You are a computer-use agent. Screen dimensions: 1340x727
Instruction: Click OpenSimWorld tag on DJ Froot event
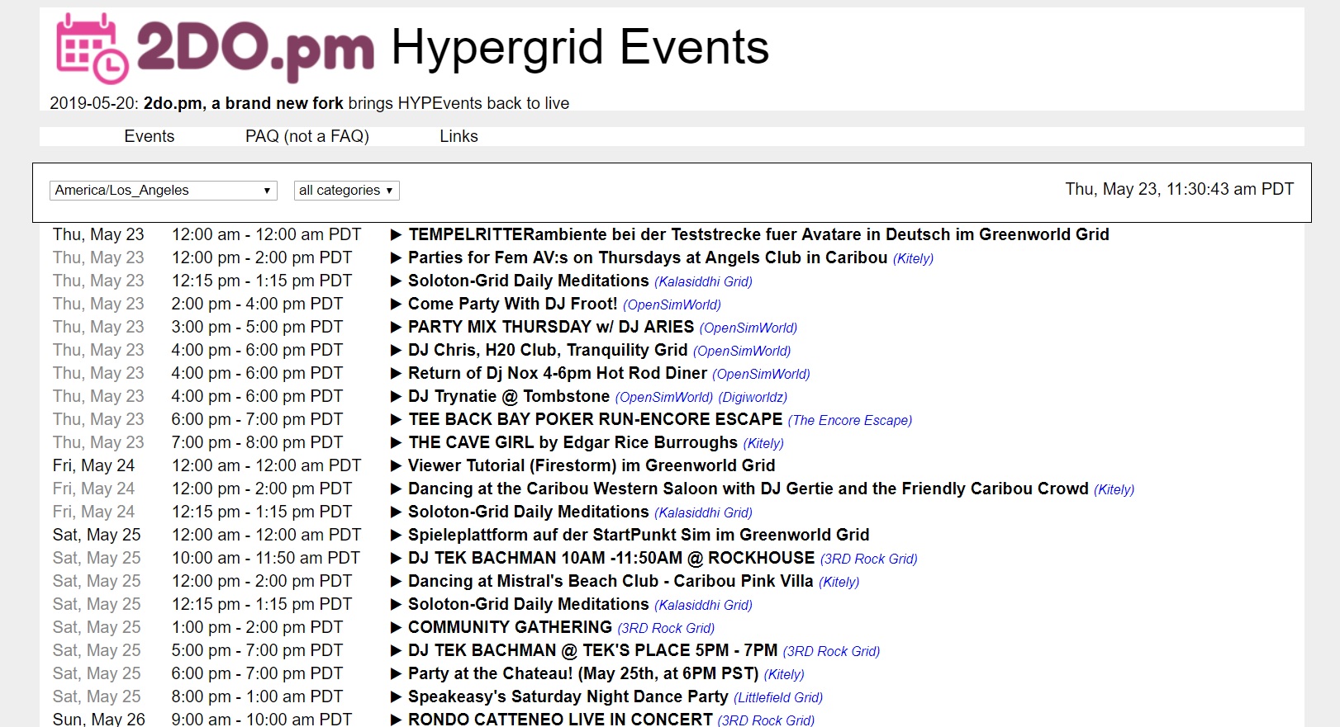672,304
